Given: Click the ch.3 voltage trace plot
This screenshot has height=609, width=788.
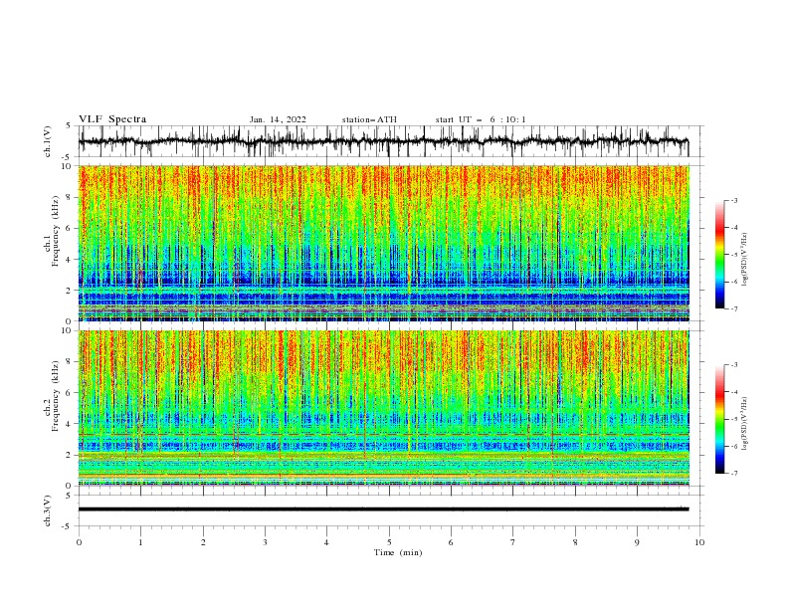Looking at the screenshot, I should (391, 510).
